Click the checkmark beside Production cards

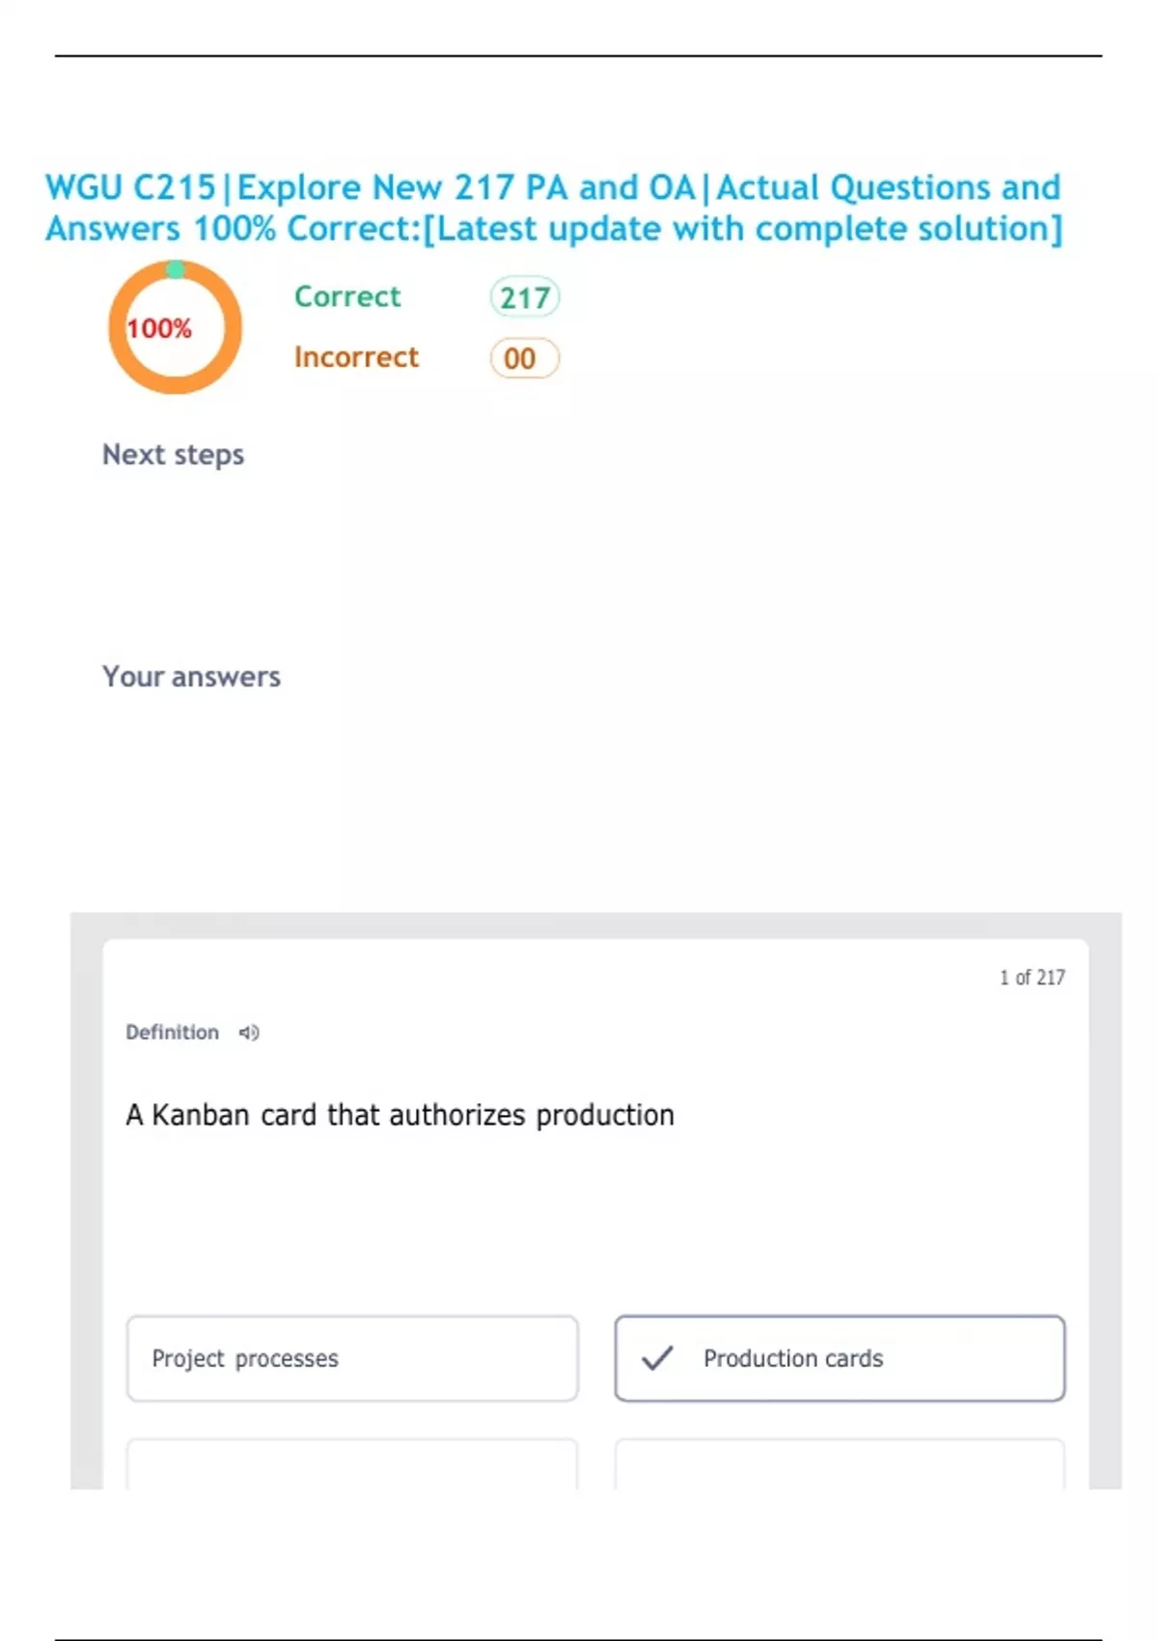(x=657, y=1358)
